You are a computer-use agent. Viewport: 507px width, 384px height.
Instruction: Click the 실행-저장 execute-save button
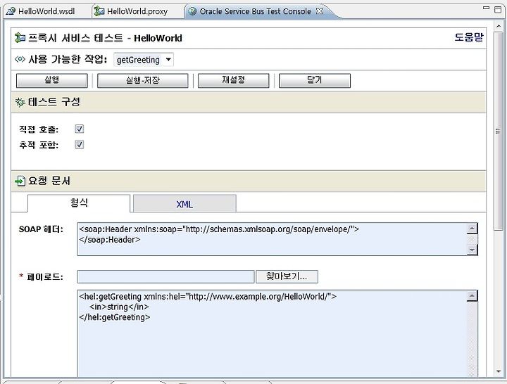point(142,80)
